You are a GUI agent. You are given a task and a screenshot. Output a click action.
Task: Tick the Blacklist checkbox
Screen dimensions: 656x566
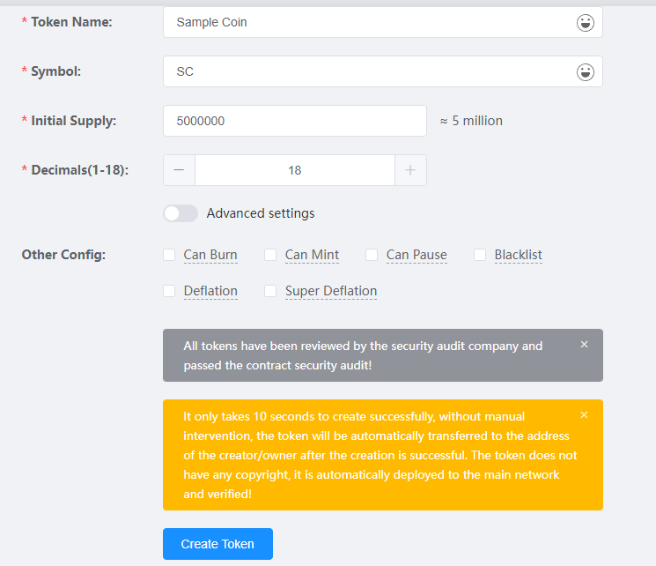pos(480,255)
